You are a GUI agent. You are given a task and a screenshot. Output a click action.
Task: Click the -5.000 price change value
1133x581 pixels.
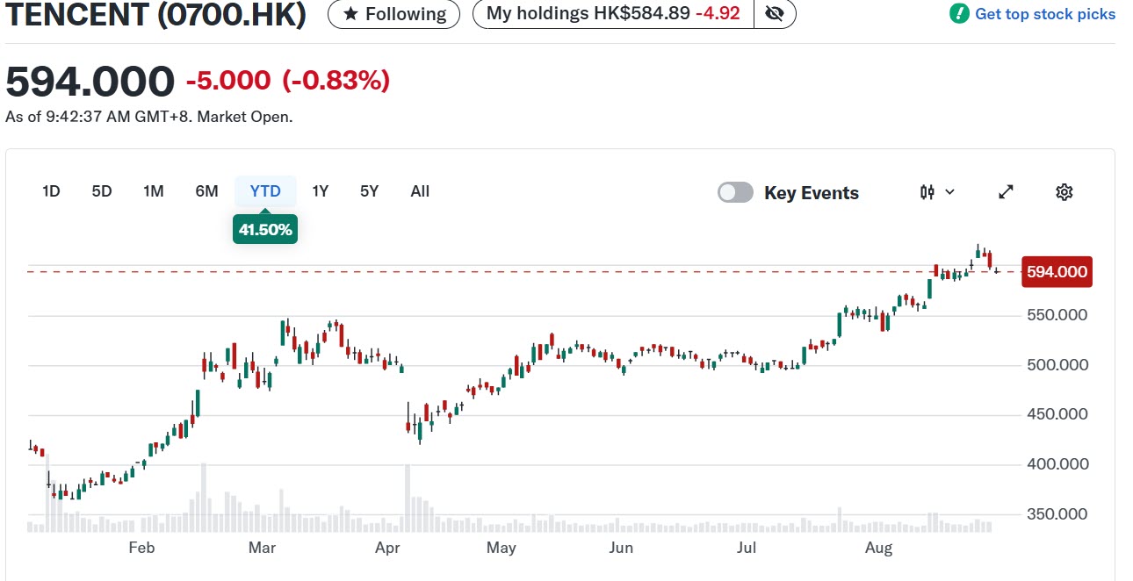[x=228, y=81]
